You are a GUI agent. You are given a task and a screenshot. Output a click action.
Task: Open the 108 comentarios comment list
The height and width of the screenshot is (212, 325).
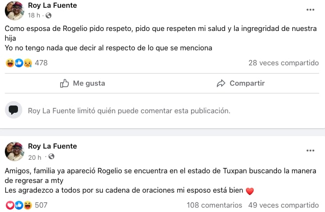point(213,205)
